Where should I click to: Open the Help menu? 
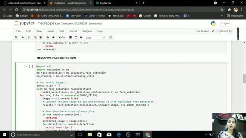[x=100, y=31]
